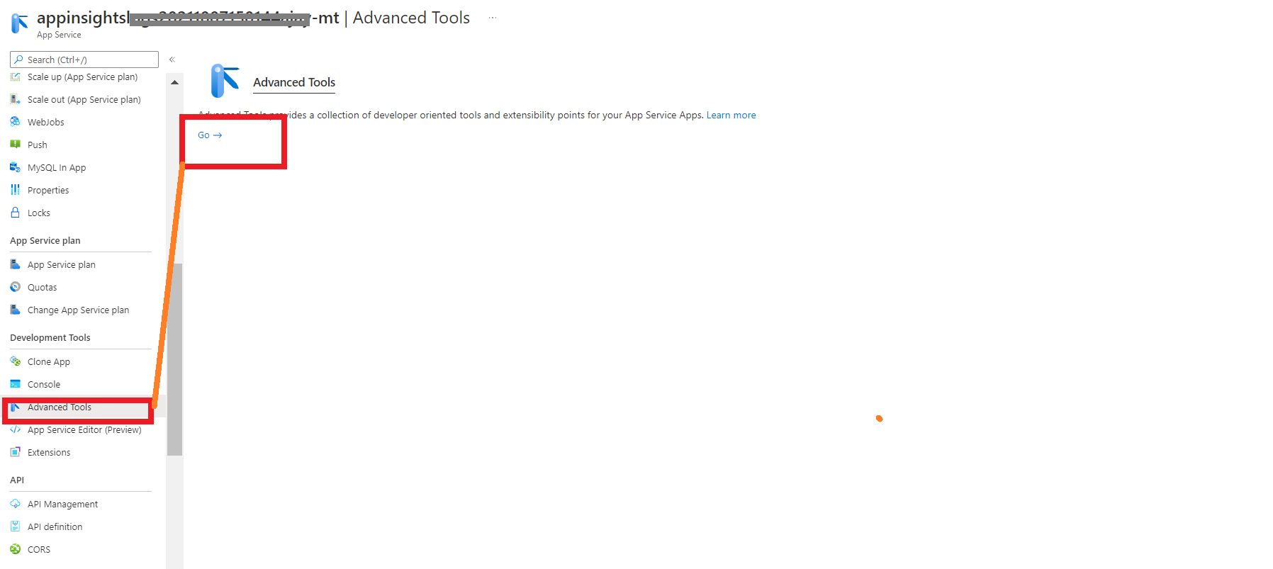The image size is (1273, 569).
Task: Click the Extensions icon
Action: 15,452
